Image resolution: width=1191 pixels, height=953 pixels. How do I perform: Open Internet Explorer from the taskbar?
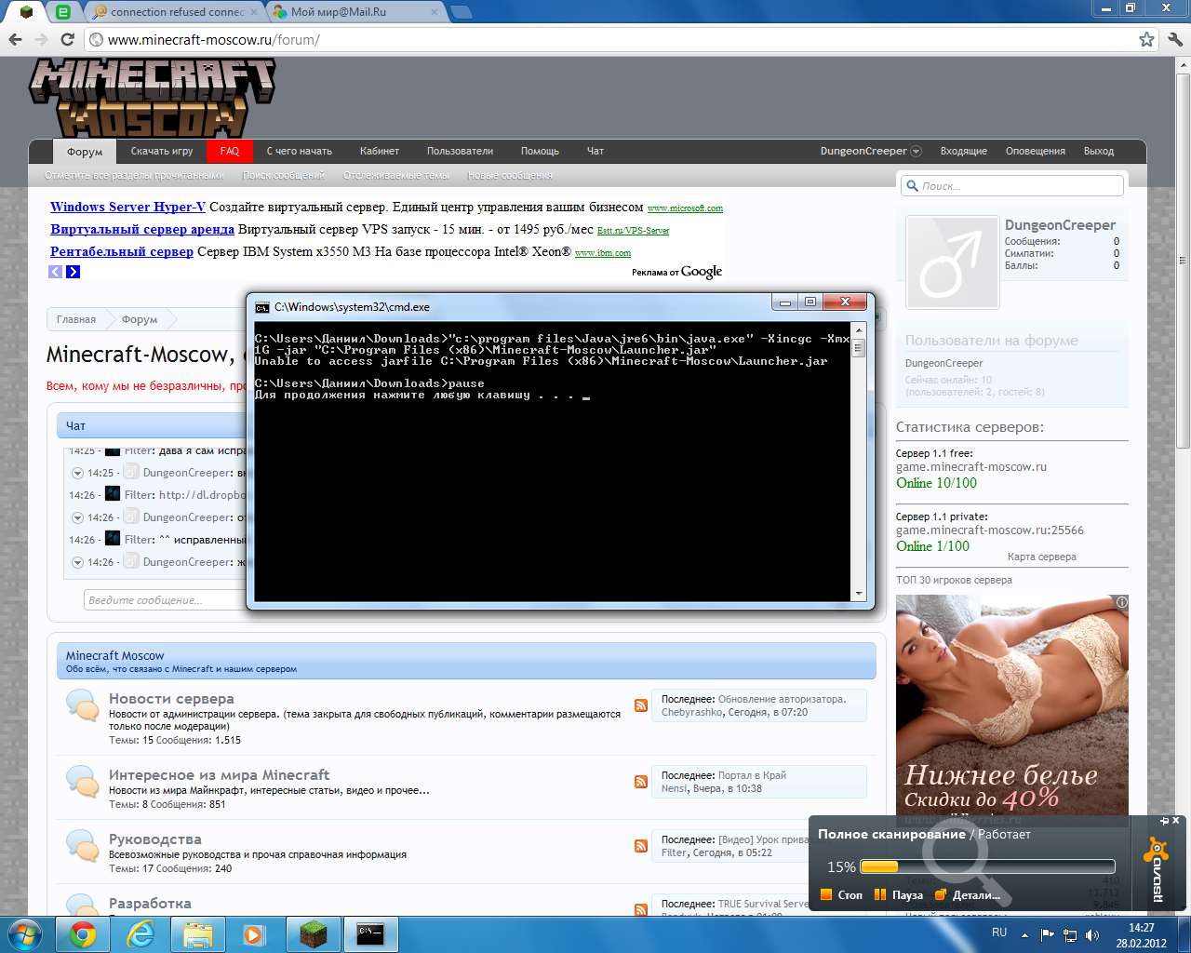coord(141,933)
